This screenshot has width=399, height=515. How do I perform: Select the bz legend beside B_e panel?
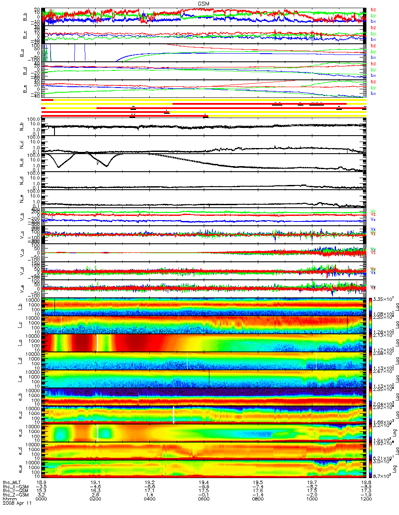(373, 82)
